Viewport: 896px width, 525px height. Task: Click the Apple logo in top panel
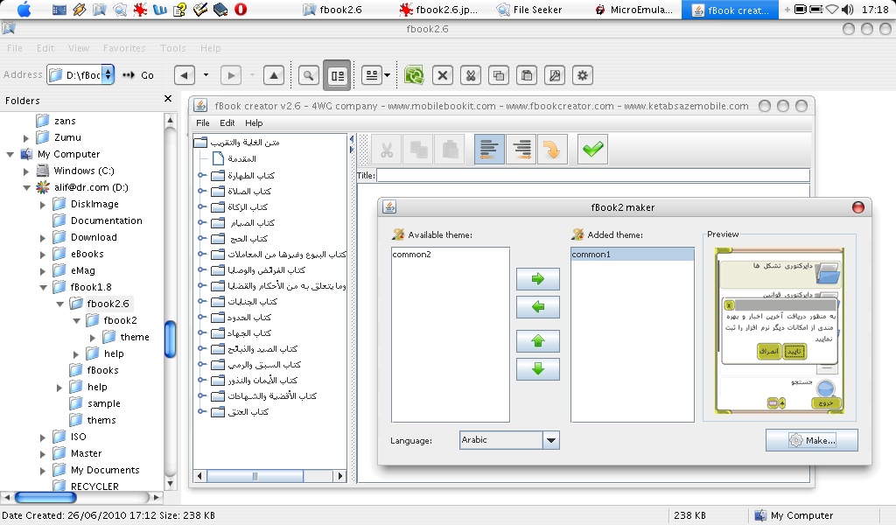pos(24,9)
